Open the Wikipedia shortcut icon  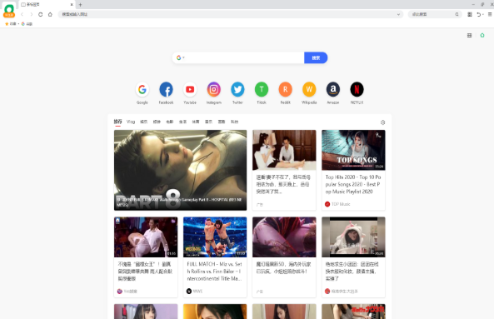pyautogui.click(x=309, y=90)
